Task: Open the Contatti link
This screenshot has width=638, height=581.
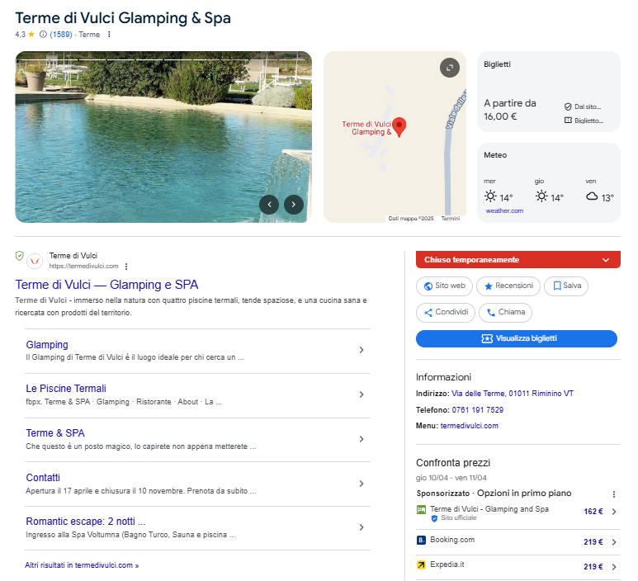Action: pyautogui.click(x=43, y=478)
